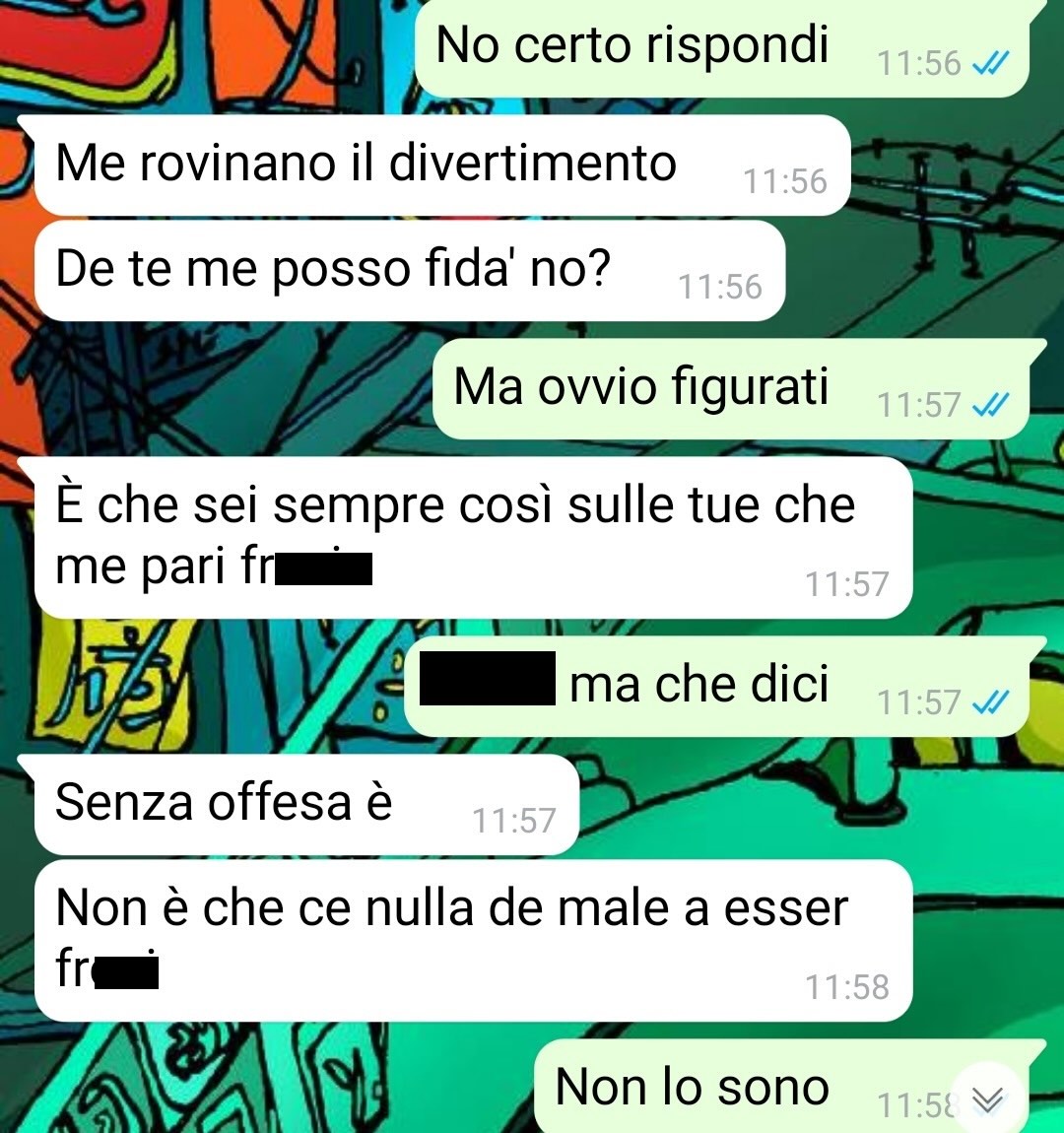The image size is (1064, 1133).
Task: Tap the 11:58 timestamp on the 'esser' message
Action: (847, 987)
